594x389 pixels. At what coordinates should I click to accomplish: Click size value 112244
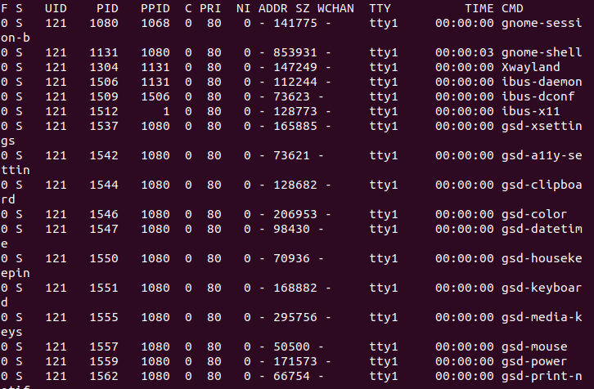[x=295, y=82]
